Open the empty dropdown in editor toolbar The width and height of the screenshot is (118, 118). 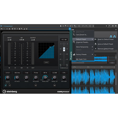pos(101,26)
